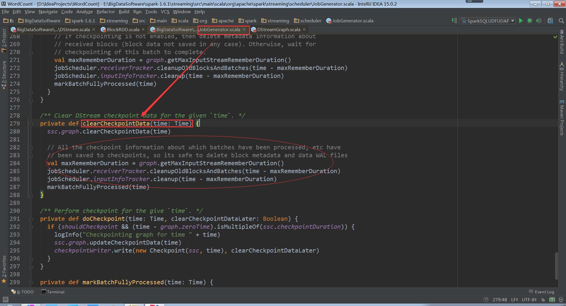
Task: Click the vertical editor scrollbar thumb
Action: (x=556, y=266)
